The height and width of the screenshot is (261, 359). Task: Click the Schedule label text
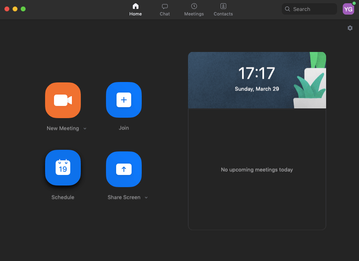[x=63, y=197]
